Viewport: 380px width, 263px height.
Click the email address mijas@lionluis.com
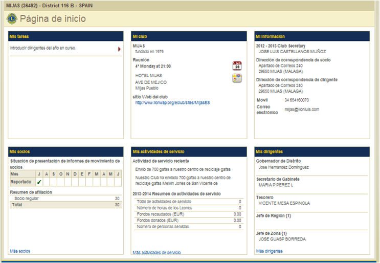(x=302, y=109)
